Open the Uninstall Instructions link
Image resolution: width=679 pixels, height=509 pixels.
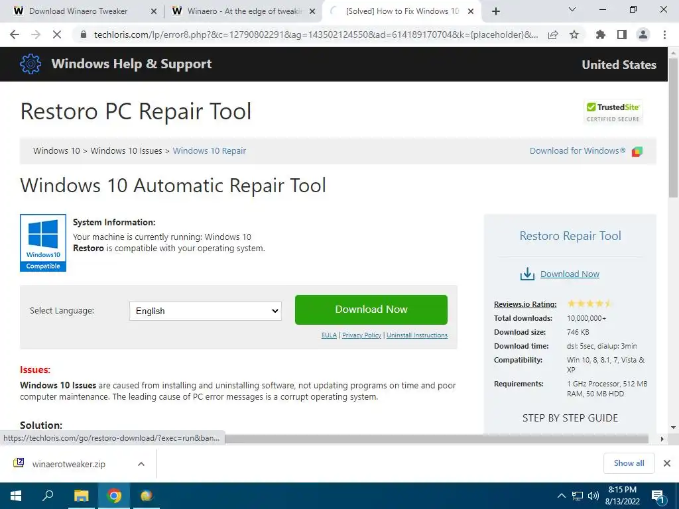pyautogui.click(x=417, y=335)
